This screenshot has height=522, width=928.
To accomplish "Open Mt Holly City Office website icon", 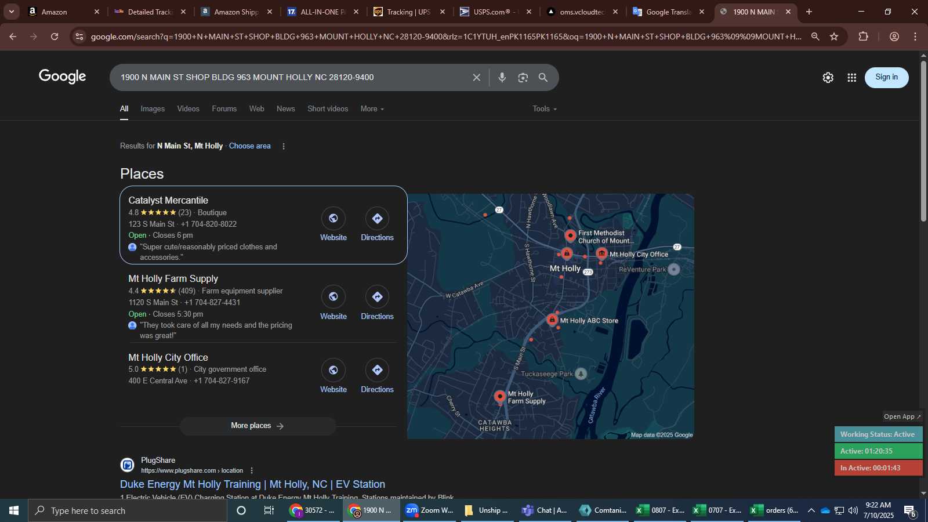I will tap(333, 370).
